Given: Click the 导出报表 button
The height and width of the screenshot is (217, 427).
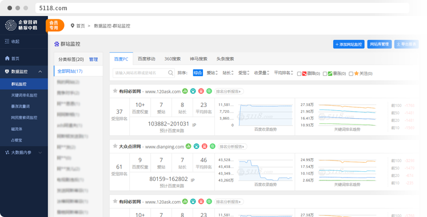Looking at the screenshot, I should [406, 44].
